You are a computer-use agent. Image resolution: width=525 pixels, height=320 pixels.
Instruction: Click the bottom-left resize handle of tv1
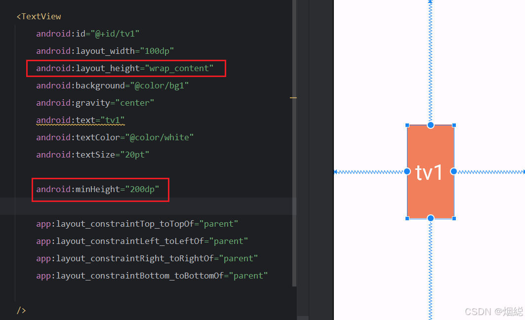[407, 218]
